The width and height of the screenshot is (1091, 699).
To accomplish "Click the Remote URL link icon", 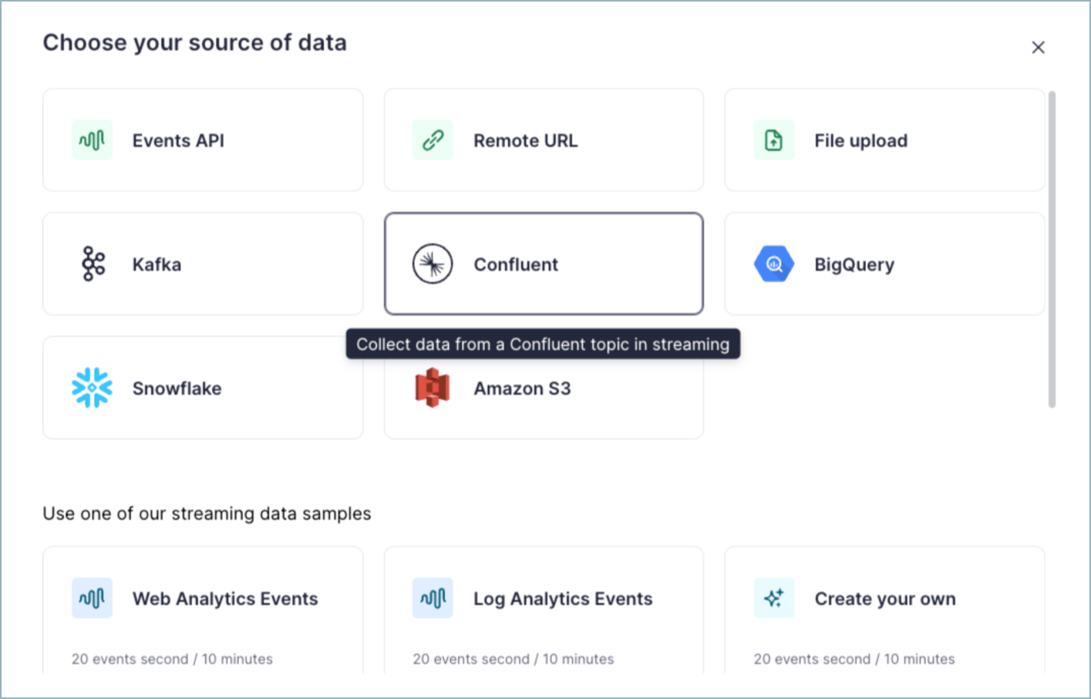I will pos(433,139).
